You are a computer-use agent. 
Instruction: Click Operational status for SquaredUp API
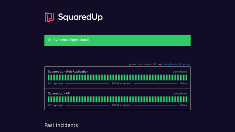180,94
